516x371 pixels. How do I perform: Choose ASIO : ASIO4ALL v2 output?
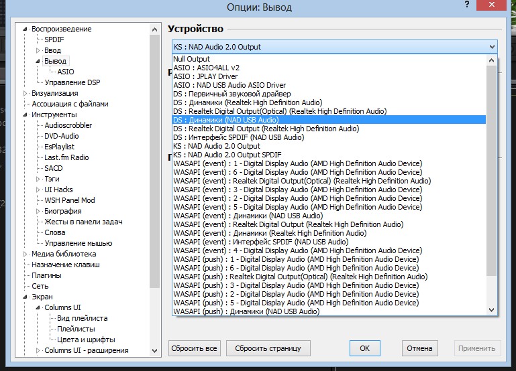329,68
